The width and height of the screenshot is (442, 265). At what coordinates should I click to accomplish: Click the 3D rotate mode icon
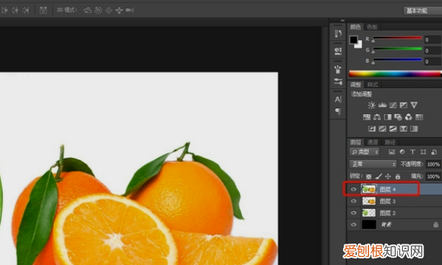pyautogui.click(x=88, y=10)
